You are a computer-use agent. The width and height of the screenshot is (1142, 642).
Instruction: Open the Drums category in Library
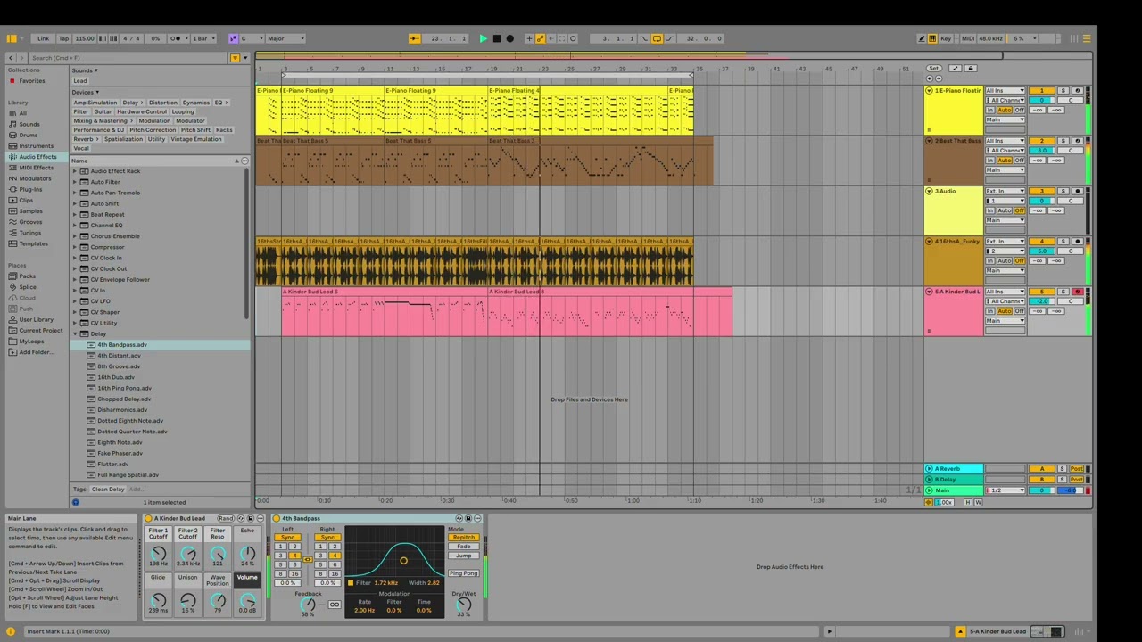click(x=29, y=135)
